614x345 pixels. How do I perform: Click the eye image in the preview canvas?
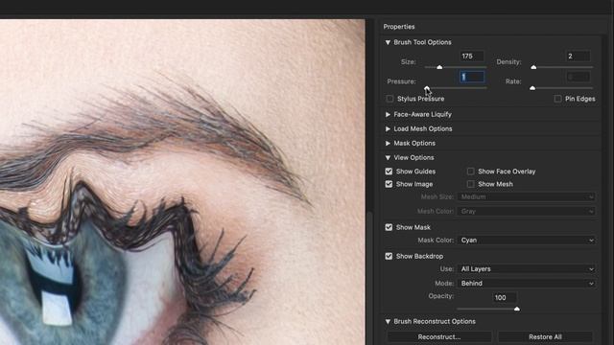(182, 182)
